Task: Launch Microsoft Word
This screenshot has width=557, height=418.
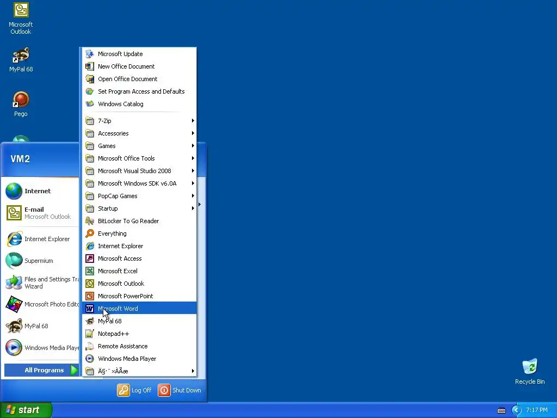Action: [139, 309]
